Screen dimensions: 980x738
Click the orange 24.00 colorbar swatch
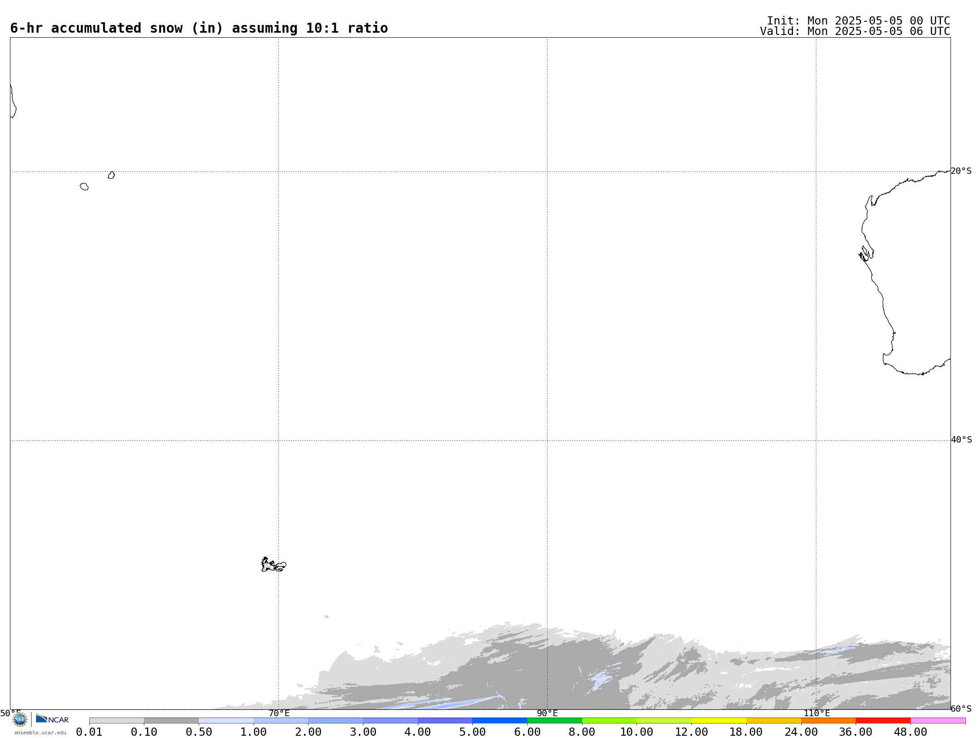(x=828, y=721)
